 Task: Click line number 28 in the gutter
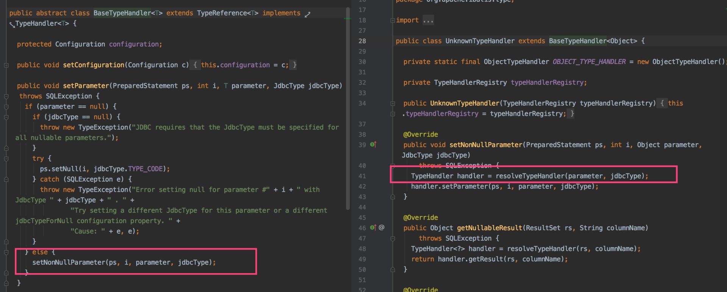pos(362,41)
